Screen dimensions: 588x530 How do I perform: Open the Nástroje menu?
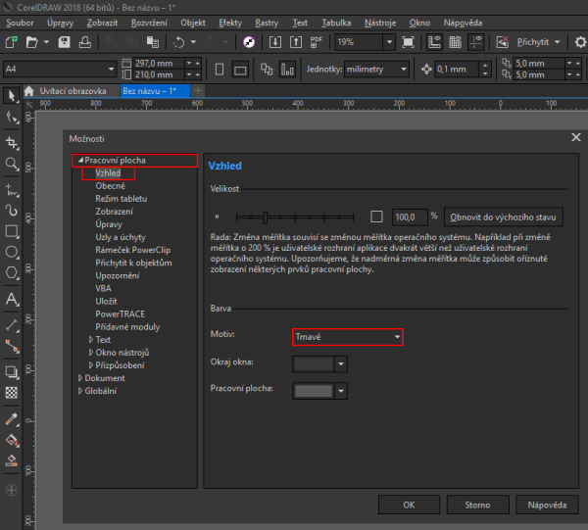click(x=380, y=23)
